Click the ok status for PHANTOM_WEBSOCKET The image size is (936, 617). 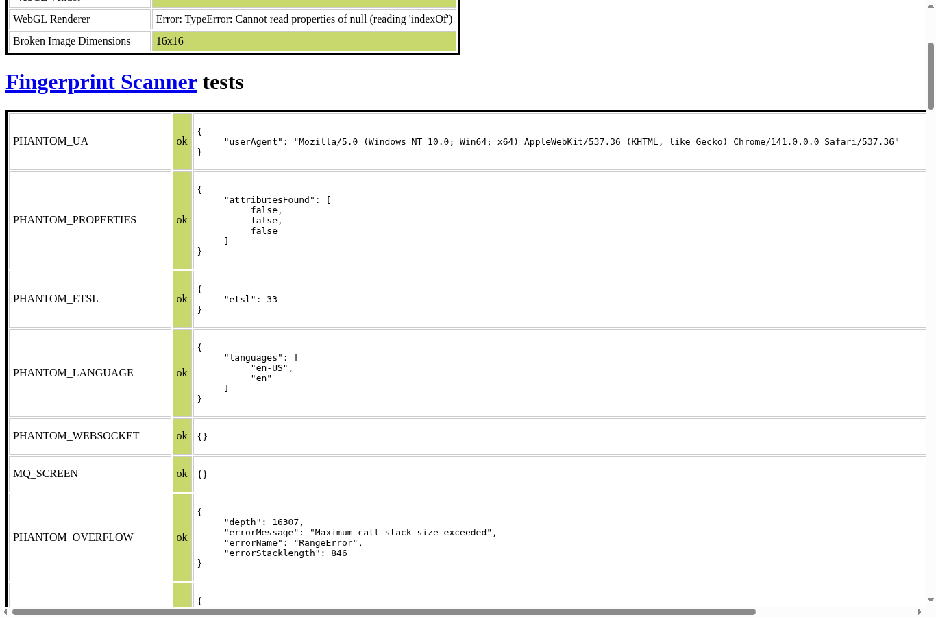pos(182,436)
